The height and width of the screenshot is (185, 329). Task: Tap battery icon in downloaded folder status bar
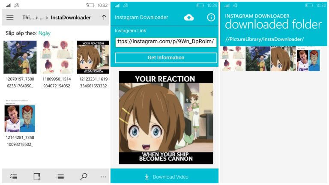[309, 6]
